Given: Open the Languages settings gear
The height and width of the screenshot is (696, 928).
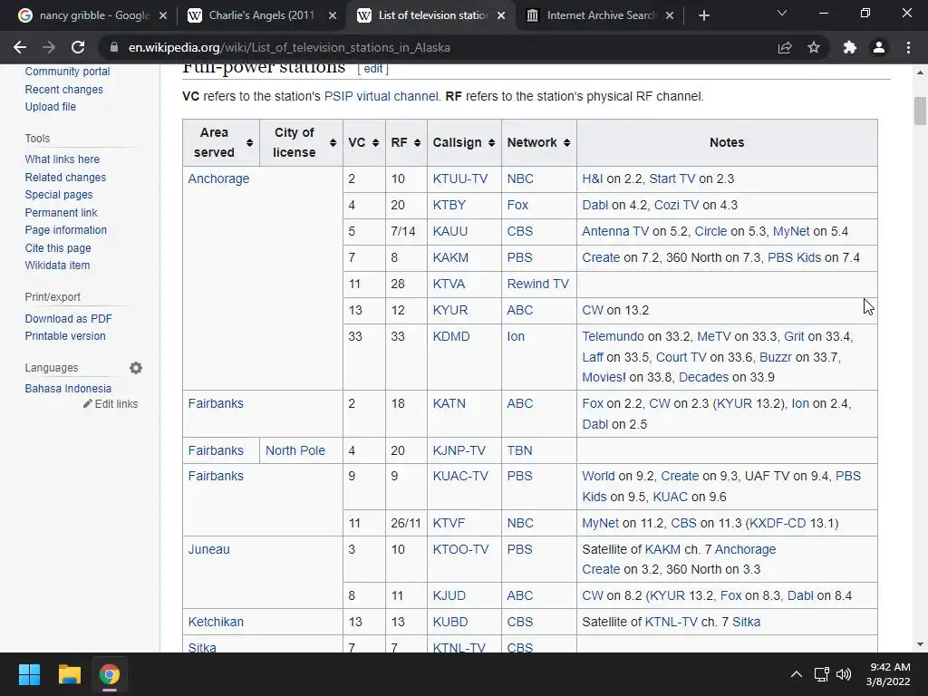Looking at the screenshot, I should pyautogui.click(x=136, y=368).
